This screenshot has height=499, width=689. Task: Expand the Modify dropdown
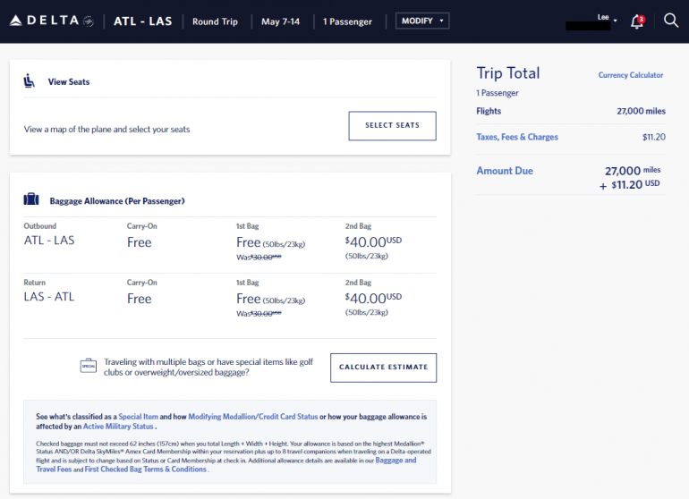(x=422, y=21)
